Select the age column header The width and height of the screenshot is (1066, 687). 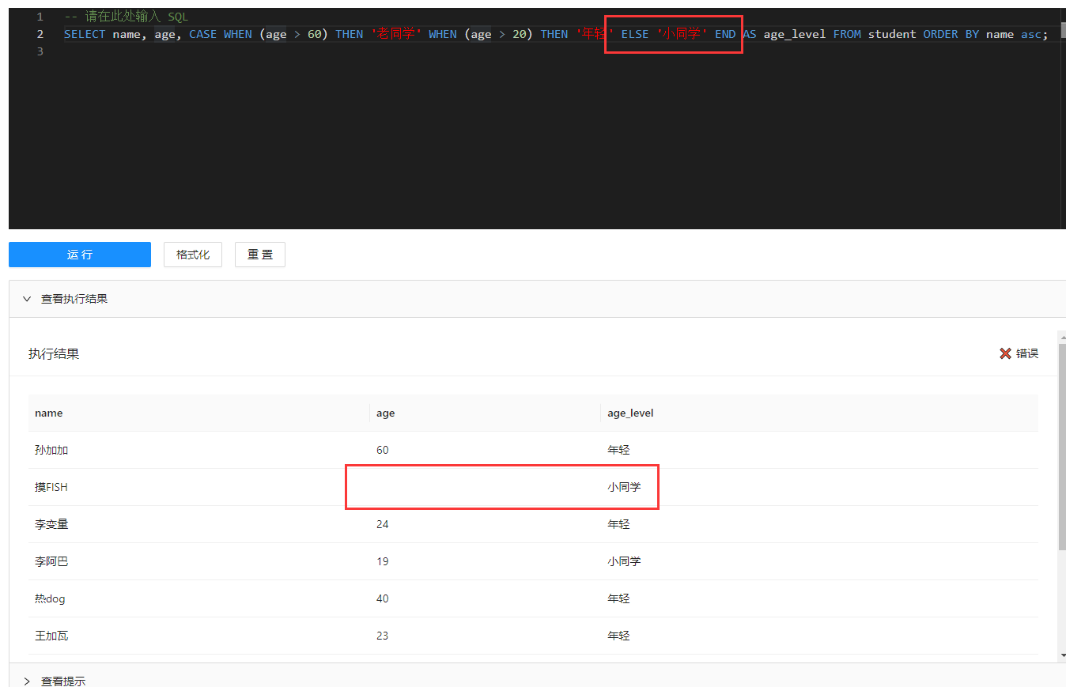pos(385,413)
